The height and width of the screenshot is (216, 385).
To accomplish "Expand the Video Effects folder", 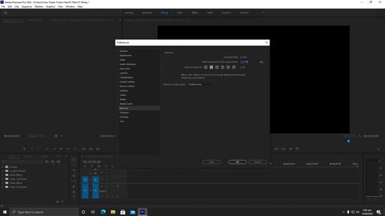I will coord(2,183).
